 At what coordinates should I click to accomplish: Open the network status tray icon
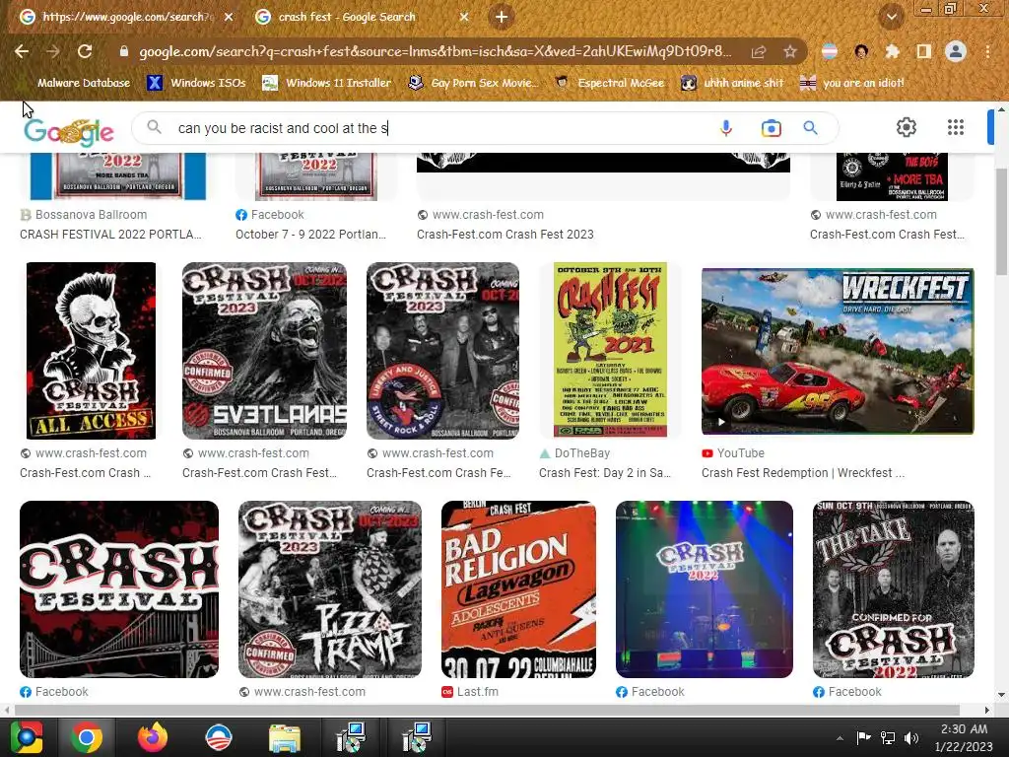pos(888,738)
